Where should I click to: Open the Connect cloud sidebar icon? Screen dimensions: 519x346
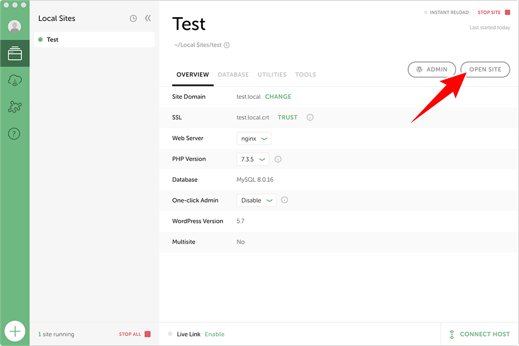pyautogui.click(x=15, y=80)
